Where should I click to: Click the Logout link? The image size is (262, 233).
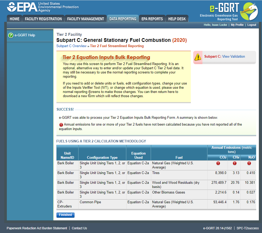pos(252,25)
